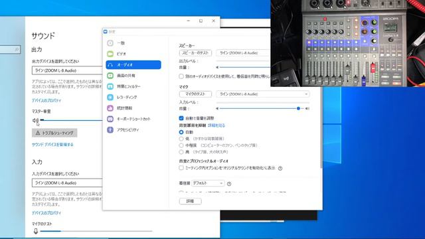Click the microphone icon under マイクのテスト
The width and height of the screenshot is (425, 239).
[x=36, y=231]
